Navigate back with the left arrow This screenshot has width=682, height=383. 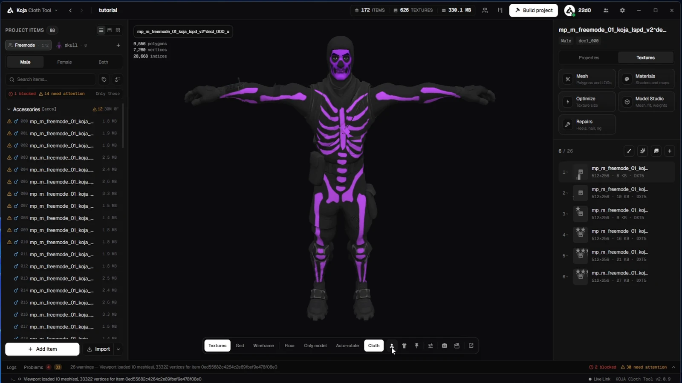coord(70,10)
